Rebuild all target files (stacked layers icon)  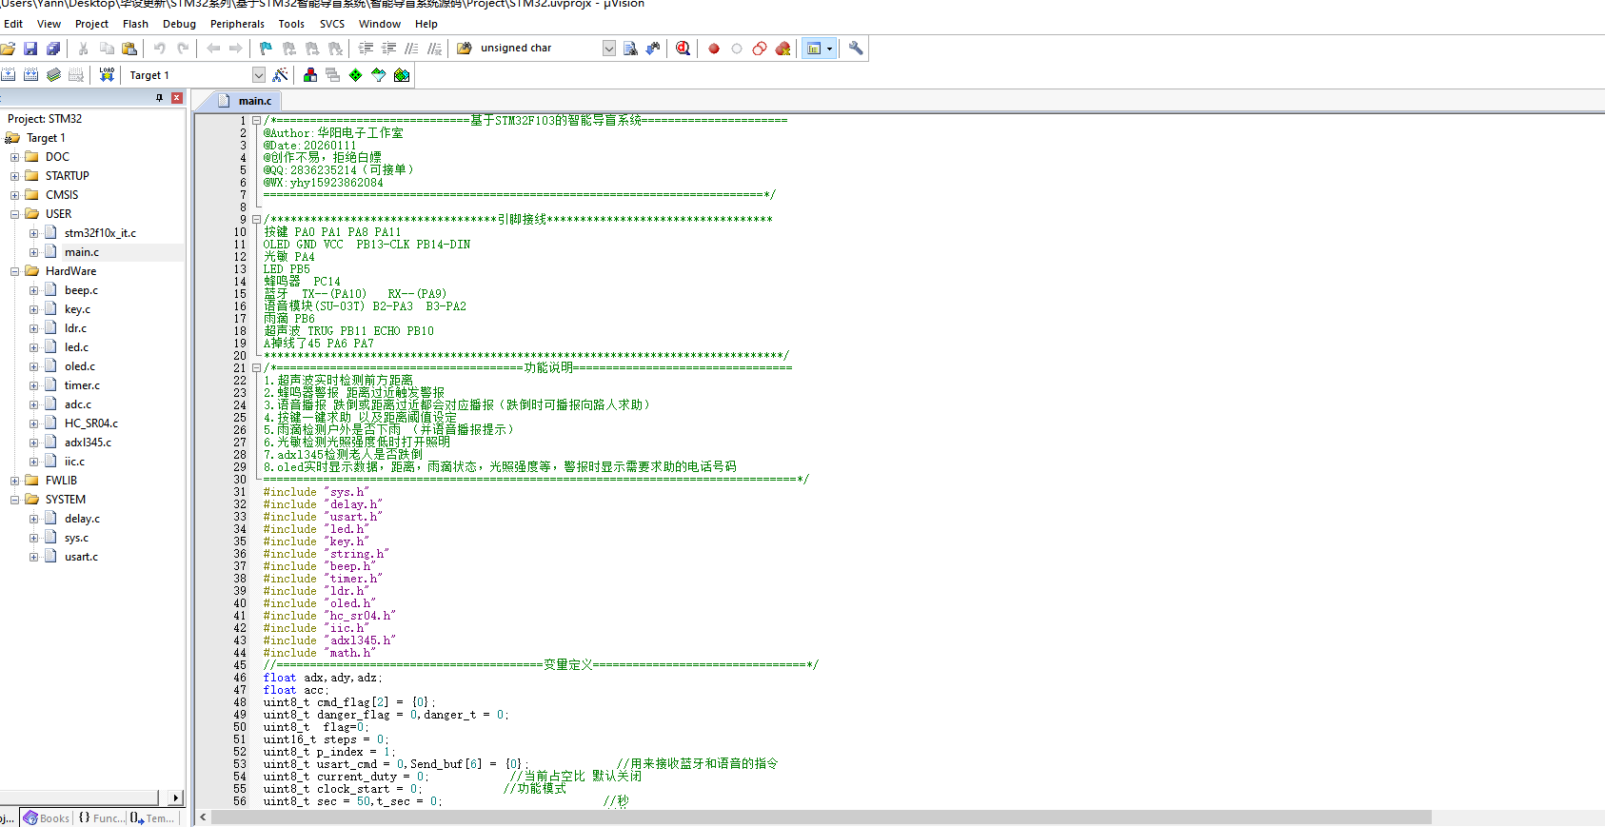[x=53, y=75]
